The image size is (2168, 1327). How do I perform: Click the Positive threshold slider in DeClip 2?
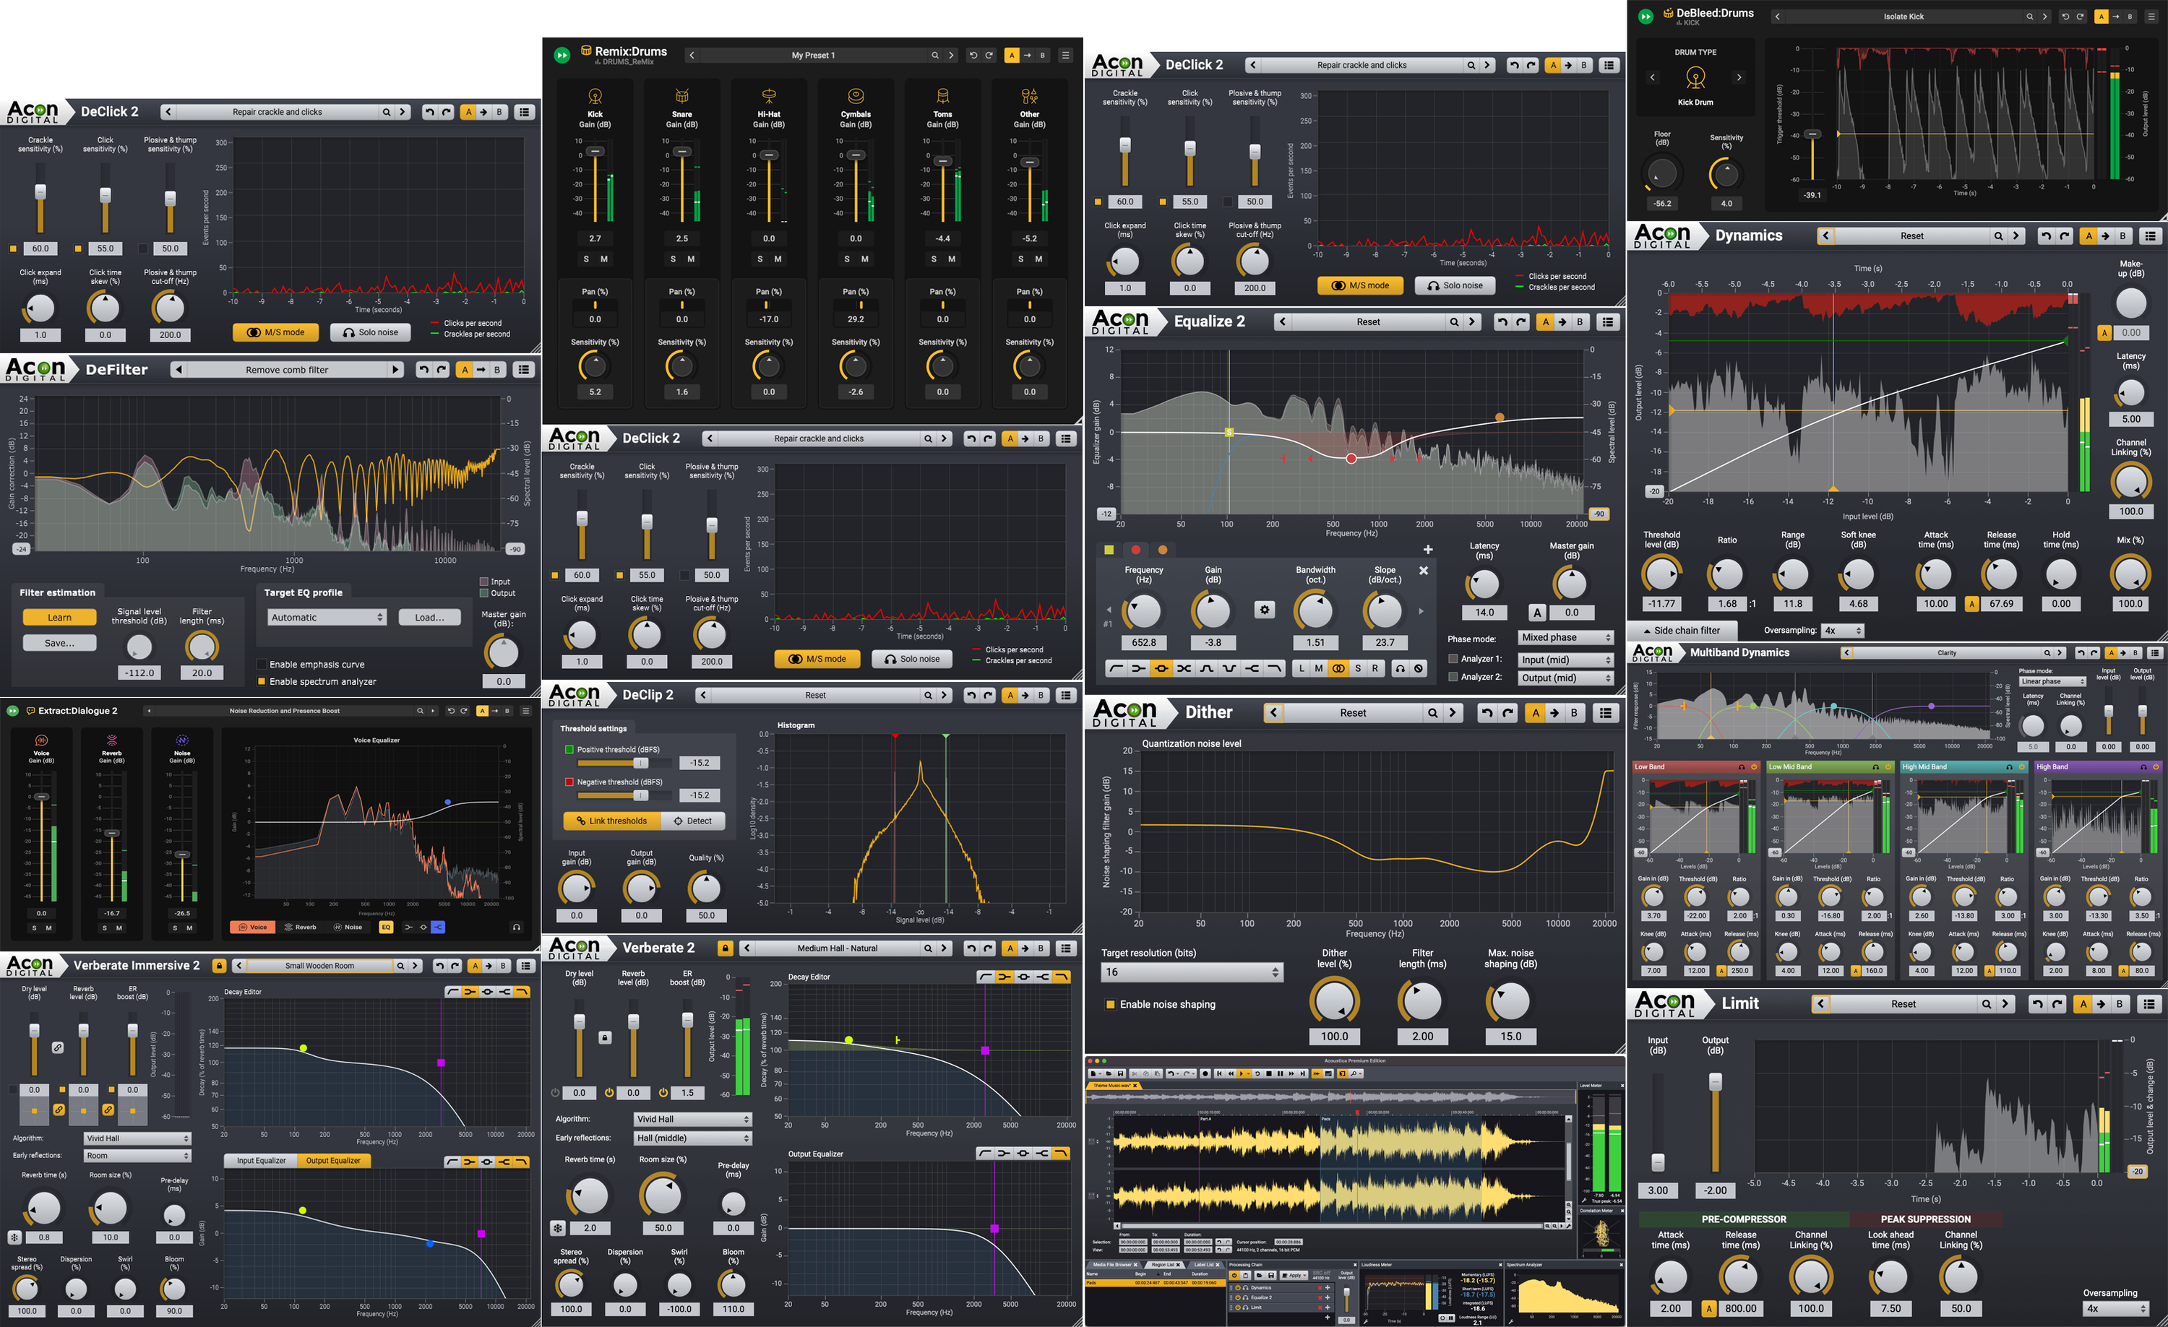pos(624,764)
